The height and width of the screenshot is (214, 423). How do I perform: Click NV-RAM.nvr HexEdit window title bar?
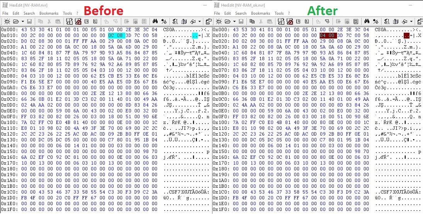pyautogui.click(x=106, y=5)
